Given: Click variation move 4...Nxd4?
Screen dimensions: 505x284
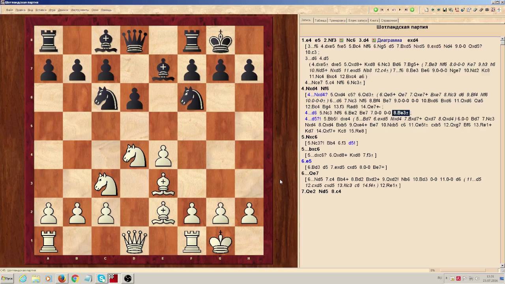Looking at the screenshot, I should 317,95.
